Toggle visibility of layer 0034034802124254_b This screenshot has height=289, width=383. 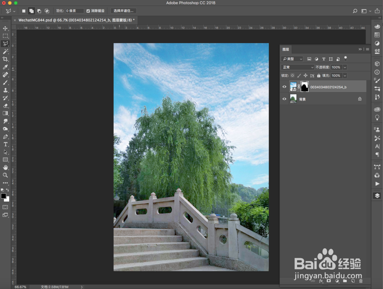(x=284, y=87)
